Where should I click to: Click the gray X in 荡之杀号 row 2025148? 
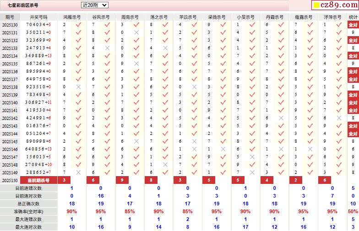165,165
